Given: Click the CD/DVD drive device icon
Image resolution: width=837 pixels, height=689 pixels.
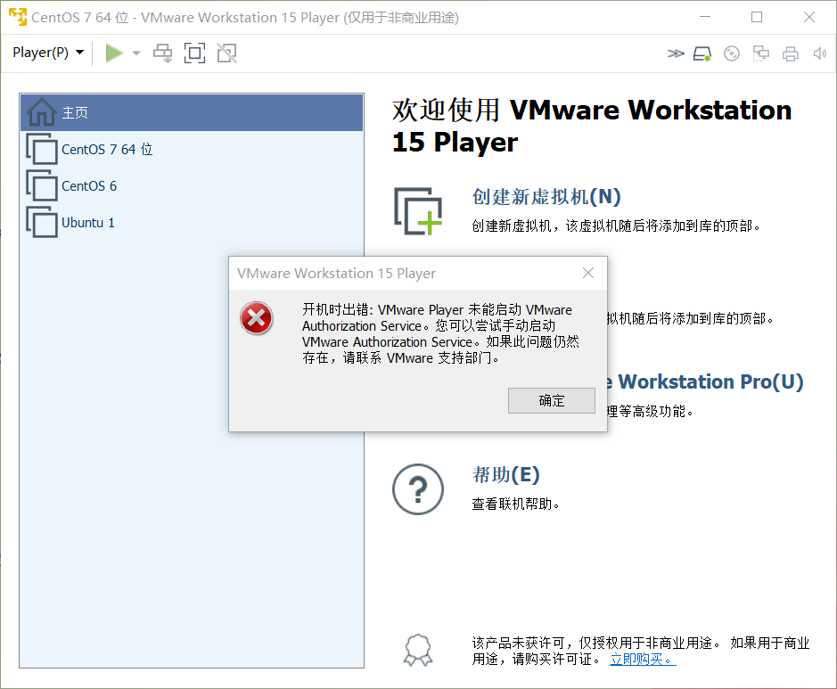Looking at the screenshot, I should 731,53.
